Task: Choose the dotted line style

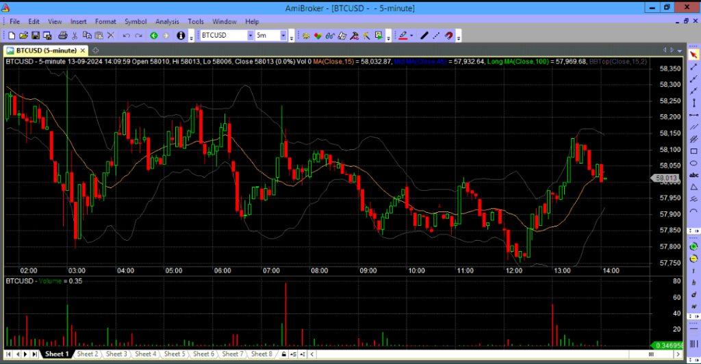Action: pos(436,36)
